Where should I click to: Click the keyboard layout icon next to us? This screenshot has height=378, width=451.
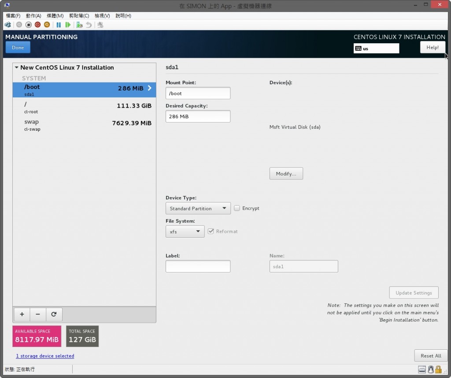[358, 49]
